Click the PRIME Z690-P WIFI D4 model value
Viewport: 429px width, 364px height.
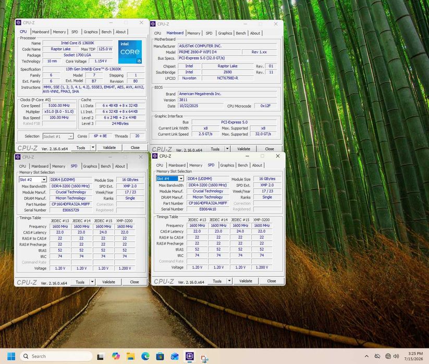[x=209, y=52]
